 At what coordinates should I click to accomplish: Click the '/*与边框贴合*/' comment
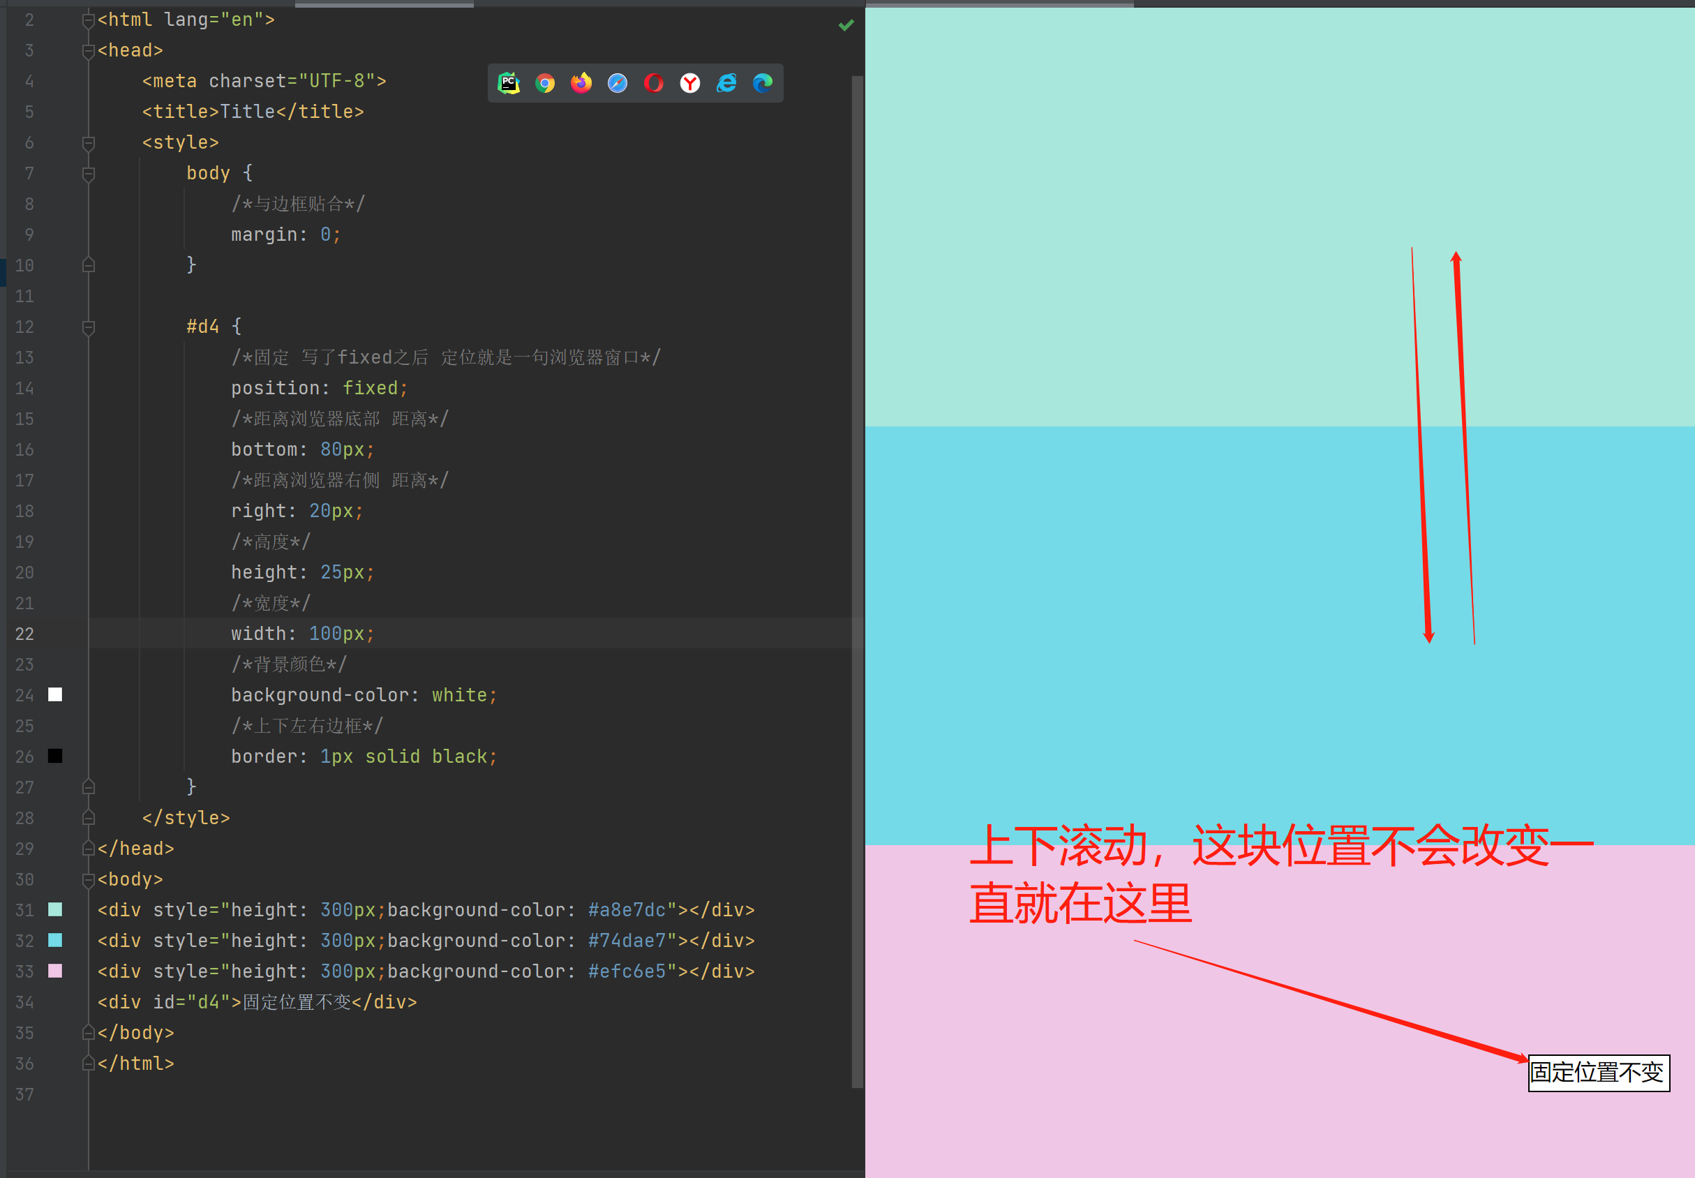[x=298, y=204]
